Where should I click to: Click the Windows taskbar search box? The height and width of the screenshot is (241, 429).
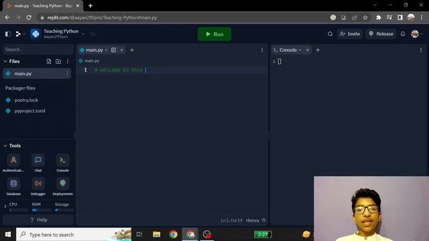(x=74, y=234)
